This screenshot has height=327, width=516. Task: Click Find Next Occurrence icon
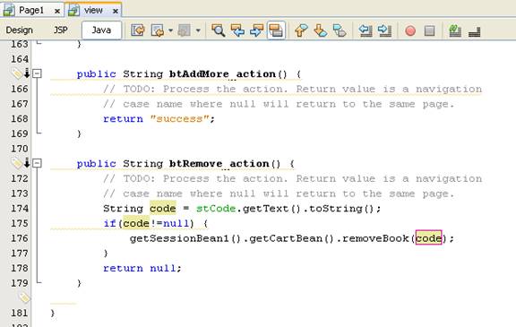point(257,30)
